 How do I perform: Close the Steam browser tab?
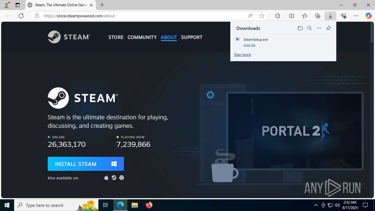pos(91,5)
